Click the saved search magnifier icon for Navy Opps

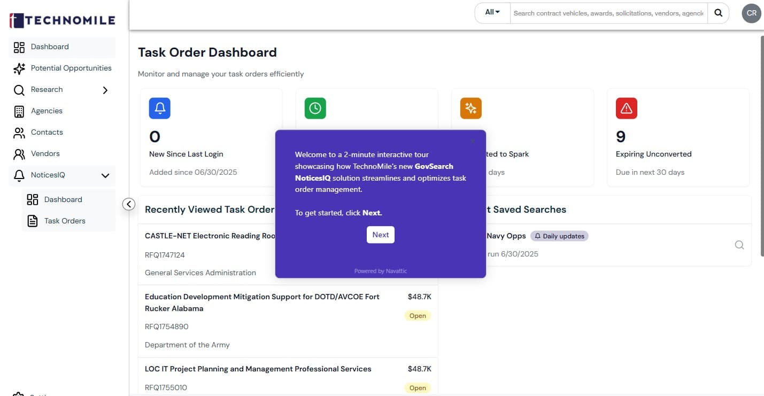739,245
